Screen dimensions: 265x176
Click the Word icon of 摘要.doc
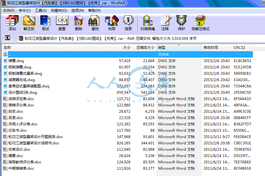5,156
